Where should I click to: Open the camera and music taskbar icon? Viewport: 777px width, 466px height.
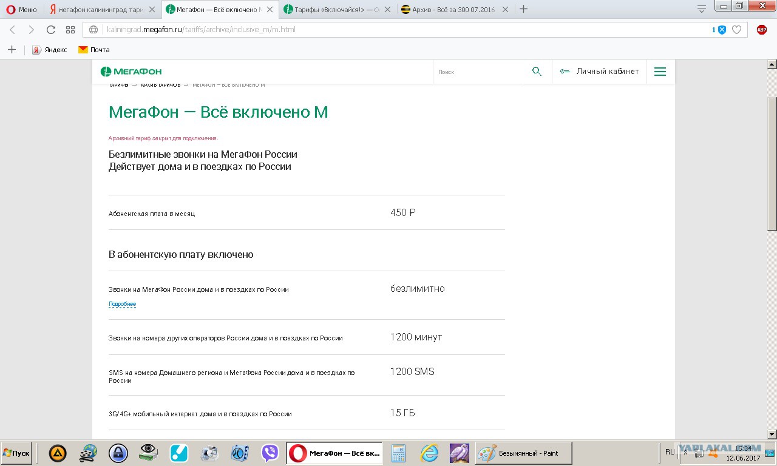coord(209,453)
